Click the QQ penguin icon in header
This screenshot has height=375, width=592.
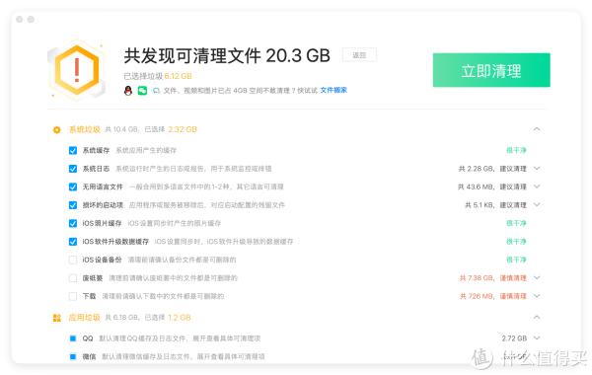128,90
